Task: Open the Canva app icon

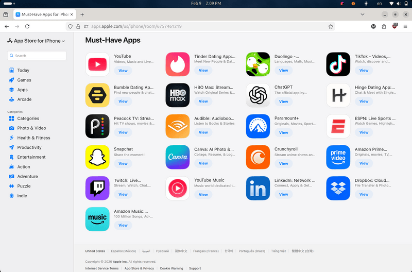Action: (x=178, y=157)
